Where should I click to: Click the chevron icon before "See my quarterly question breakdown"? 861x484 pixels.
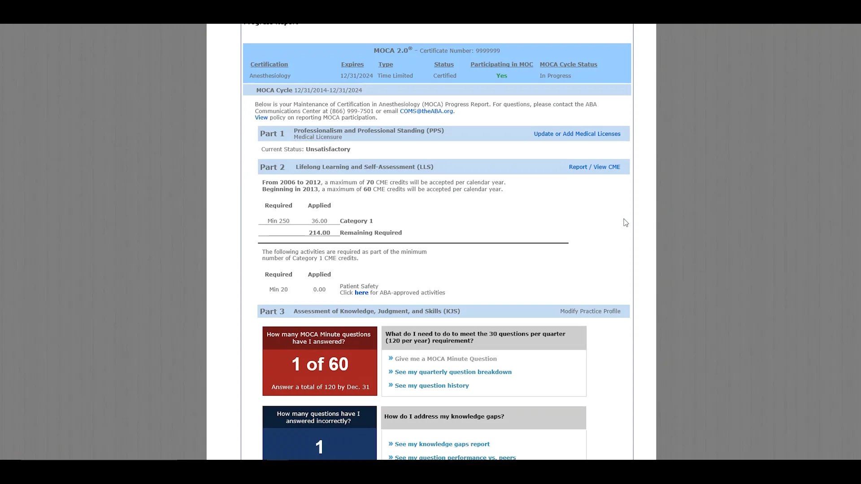[390, 372]
